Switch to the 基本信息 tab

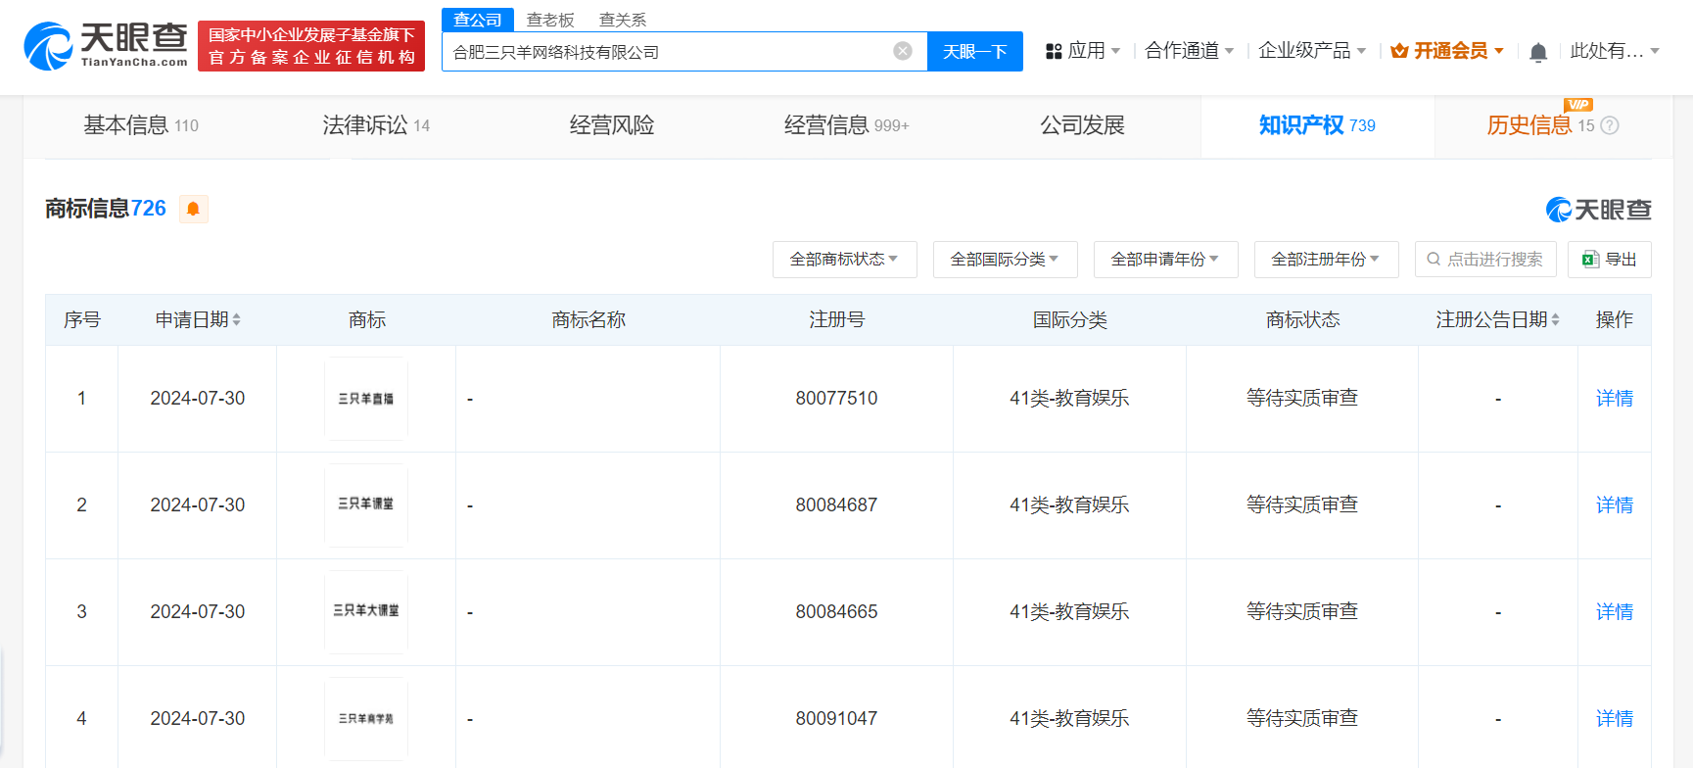(x=141, y=125)
